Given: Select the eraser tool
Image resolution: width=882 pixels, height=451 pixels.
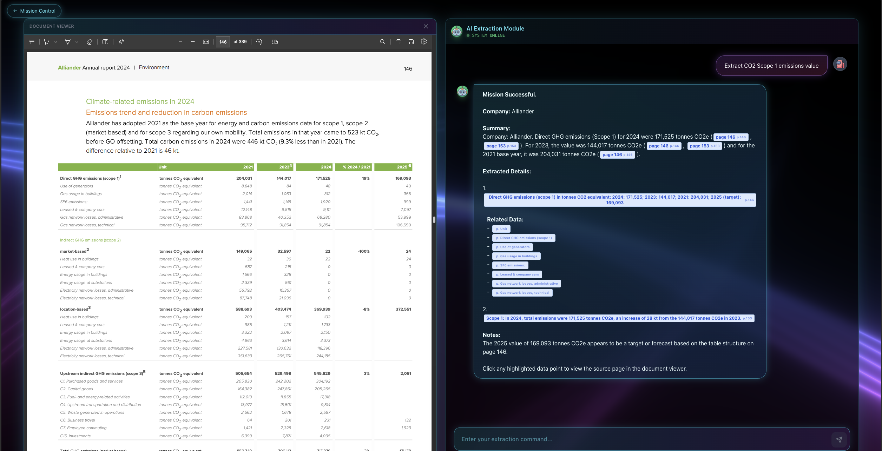Looking at the screenshot, I should coord(90,42).
